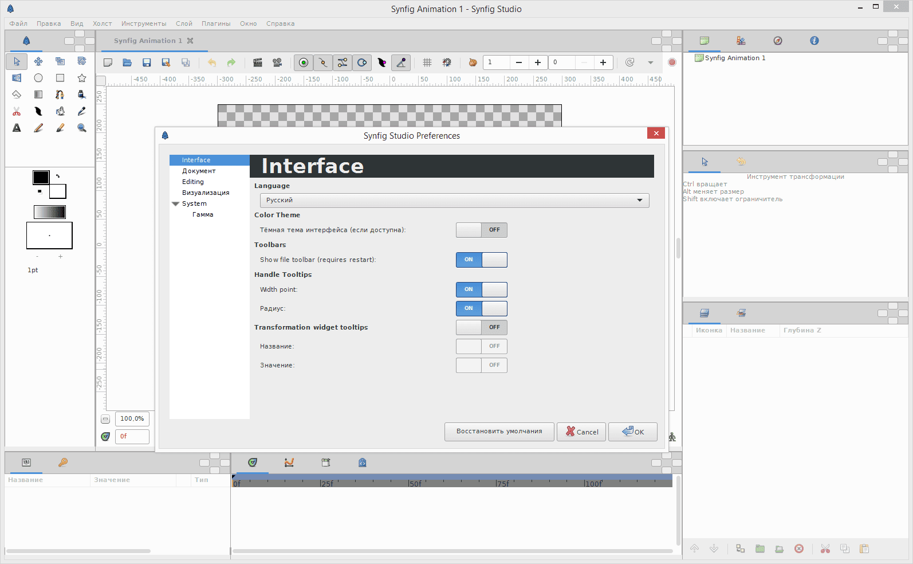This screenshot has height=564, width=913.
Task: Select the Zoom magnifier tool
Action: tap(82, 128)
